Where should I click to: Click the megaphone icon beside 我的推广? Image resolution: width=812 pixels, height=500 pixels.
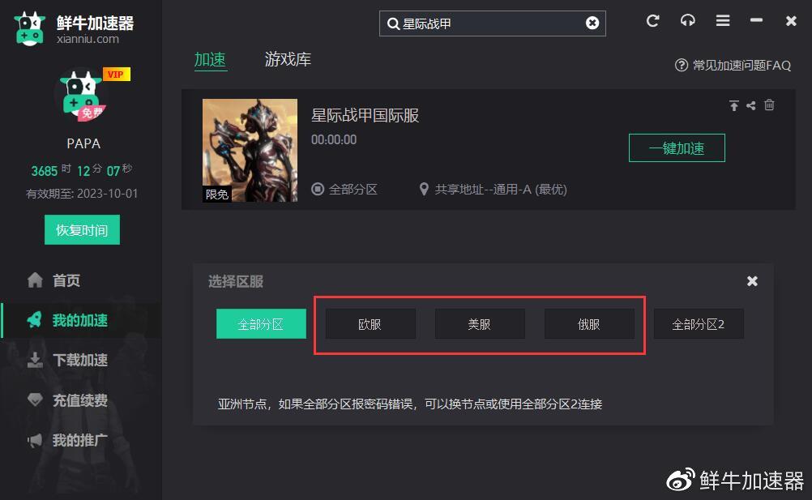(x=35, y=440)
